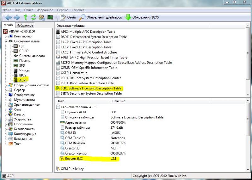This screenshot has height=180, width=252.
Task: Select the BIOS tree item
Action: click(23, 75)
